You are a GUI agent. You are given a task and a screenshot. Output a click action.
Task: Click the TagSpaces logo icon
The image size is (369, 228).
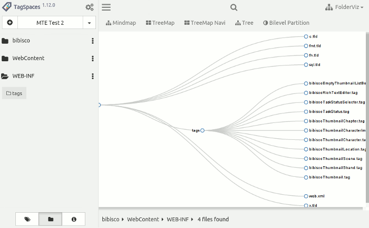(6, 7)
